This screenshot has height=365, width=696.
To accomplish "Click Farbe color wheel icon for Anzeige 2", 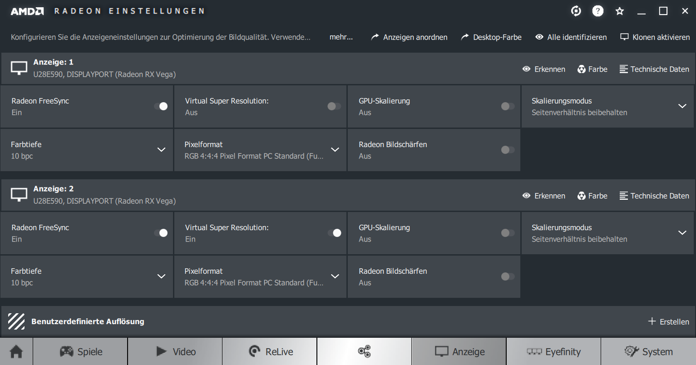I will tap(582, 196).
